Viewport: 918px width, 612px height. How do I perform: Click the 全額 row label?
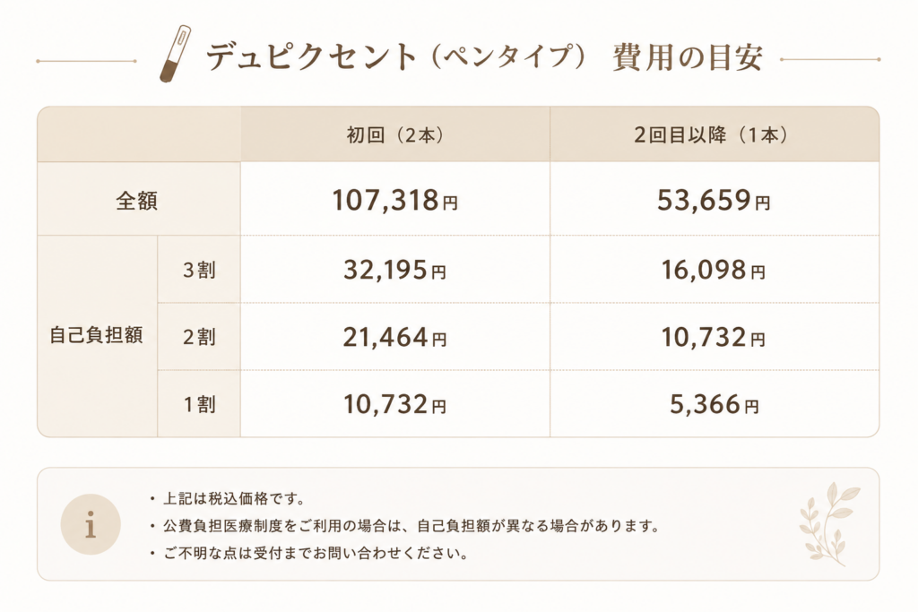[x=139, y=199]
